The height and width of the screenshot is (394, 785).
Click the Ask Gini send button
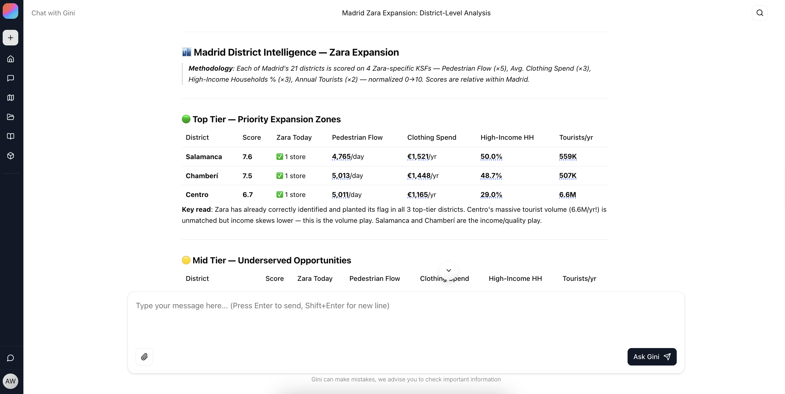coord(652,356)
